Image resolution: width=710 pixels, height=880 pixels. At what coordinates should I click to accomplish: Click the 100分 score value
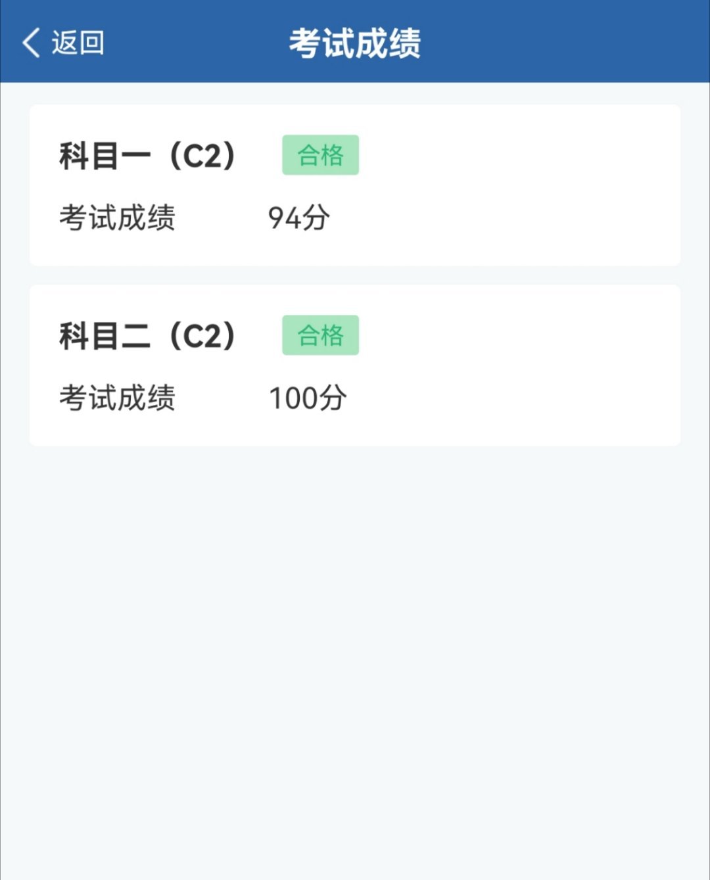click(308, 398)
